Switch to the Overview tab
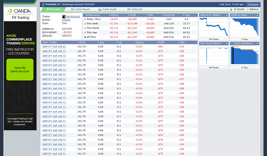This screenshot has width=267, height=156. [x=53, y=9]
